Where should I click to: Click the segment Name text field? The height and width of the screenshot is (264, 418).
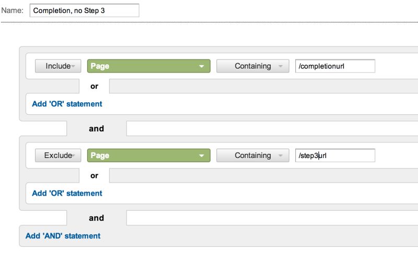(84, 10)
